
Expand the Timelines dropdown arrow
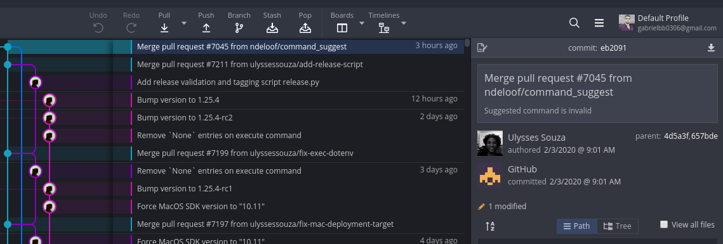[x=404, y=23]
